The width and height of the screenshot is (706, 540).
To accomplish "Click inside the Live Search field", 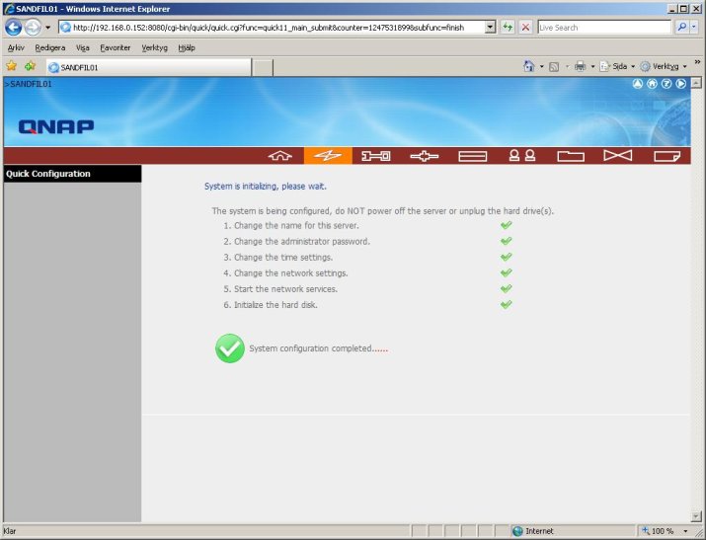I will [602, 27].
